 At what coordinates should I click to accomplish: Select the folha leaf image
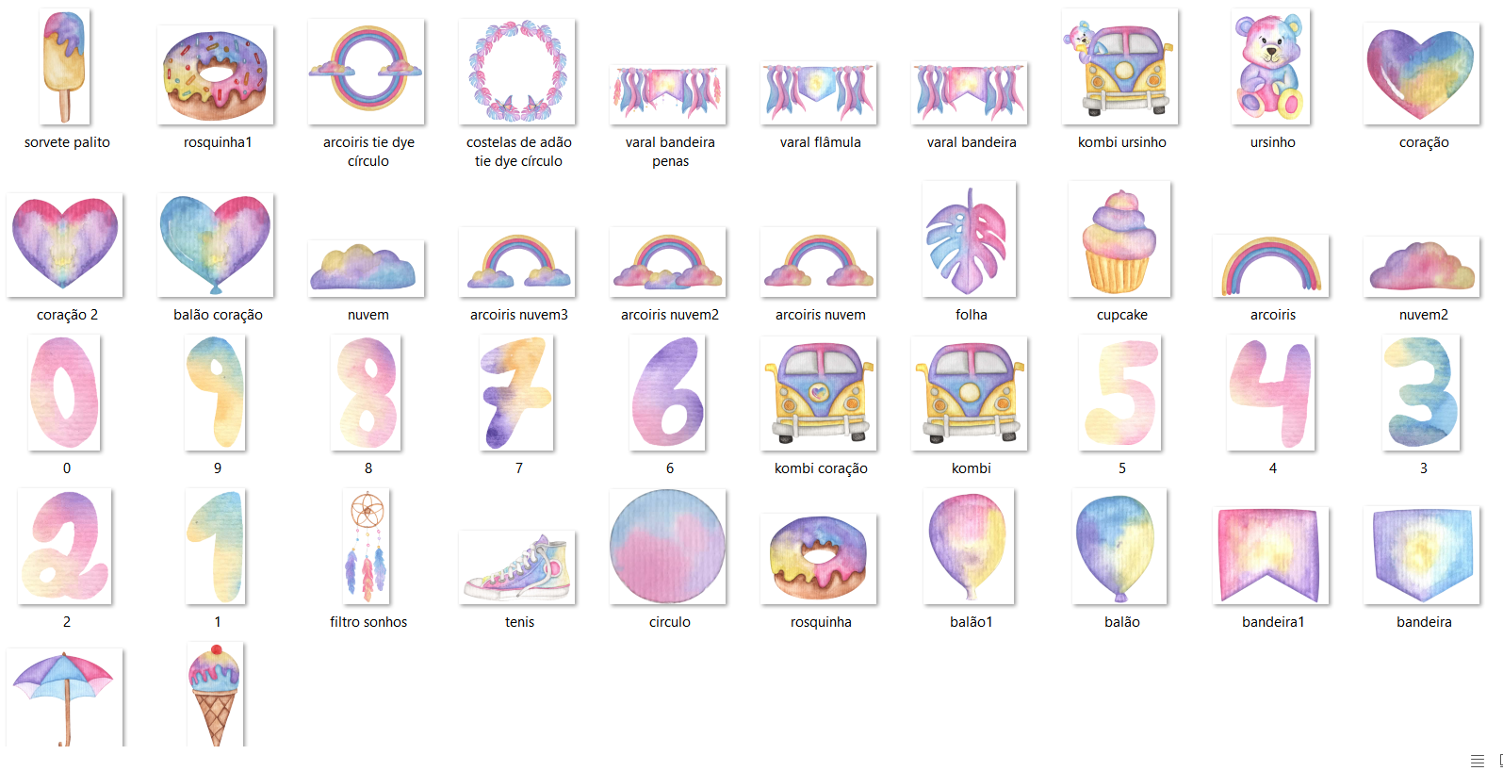970,240
